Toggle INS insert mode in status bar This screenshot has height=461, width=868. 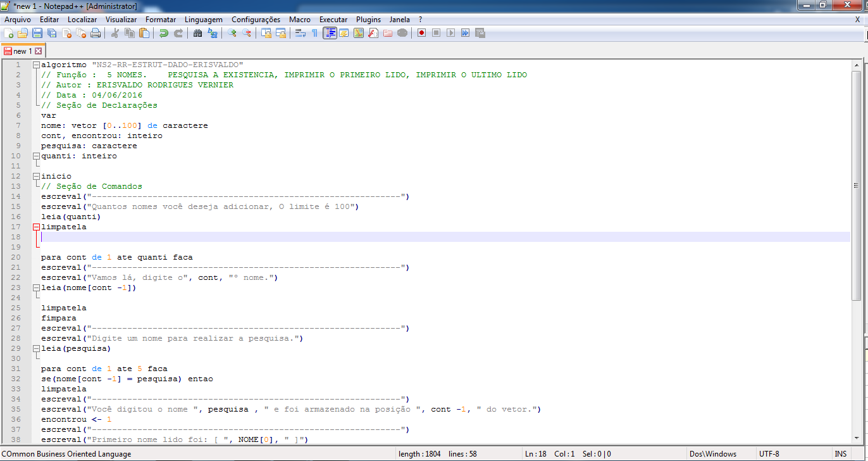coord(840,454)
